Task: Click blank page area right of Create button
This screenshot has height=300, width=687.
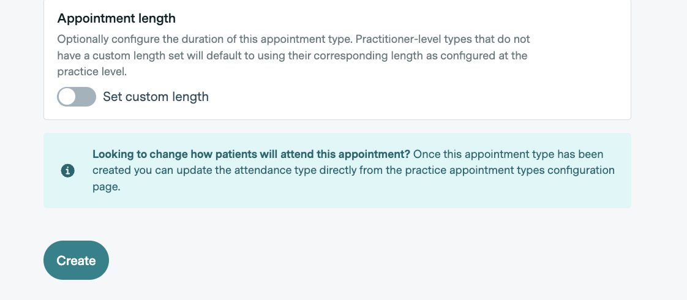Action: pos(367,260)
